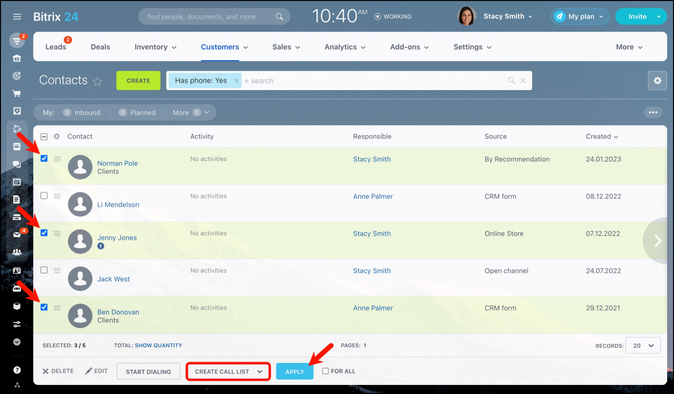Star the Contacts page as favorite
The height and width of the screenshot is (394, 674).
97,81
